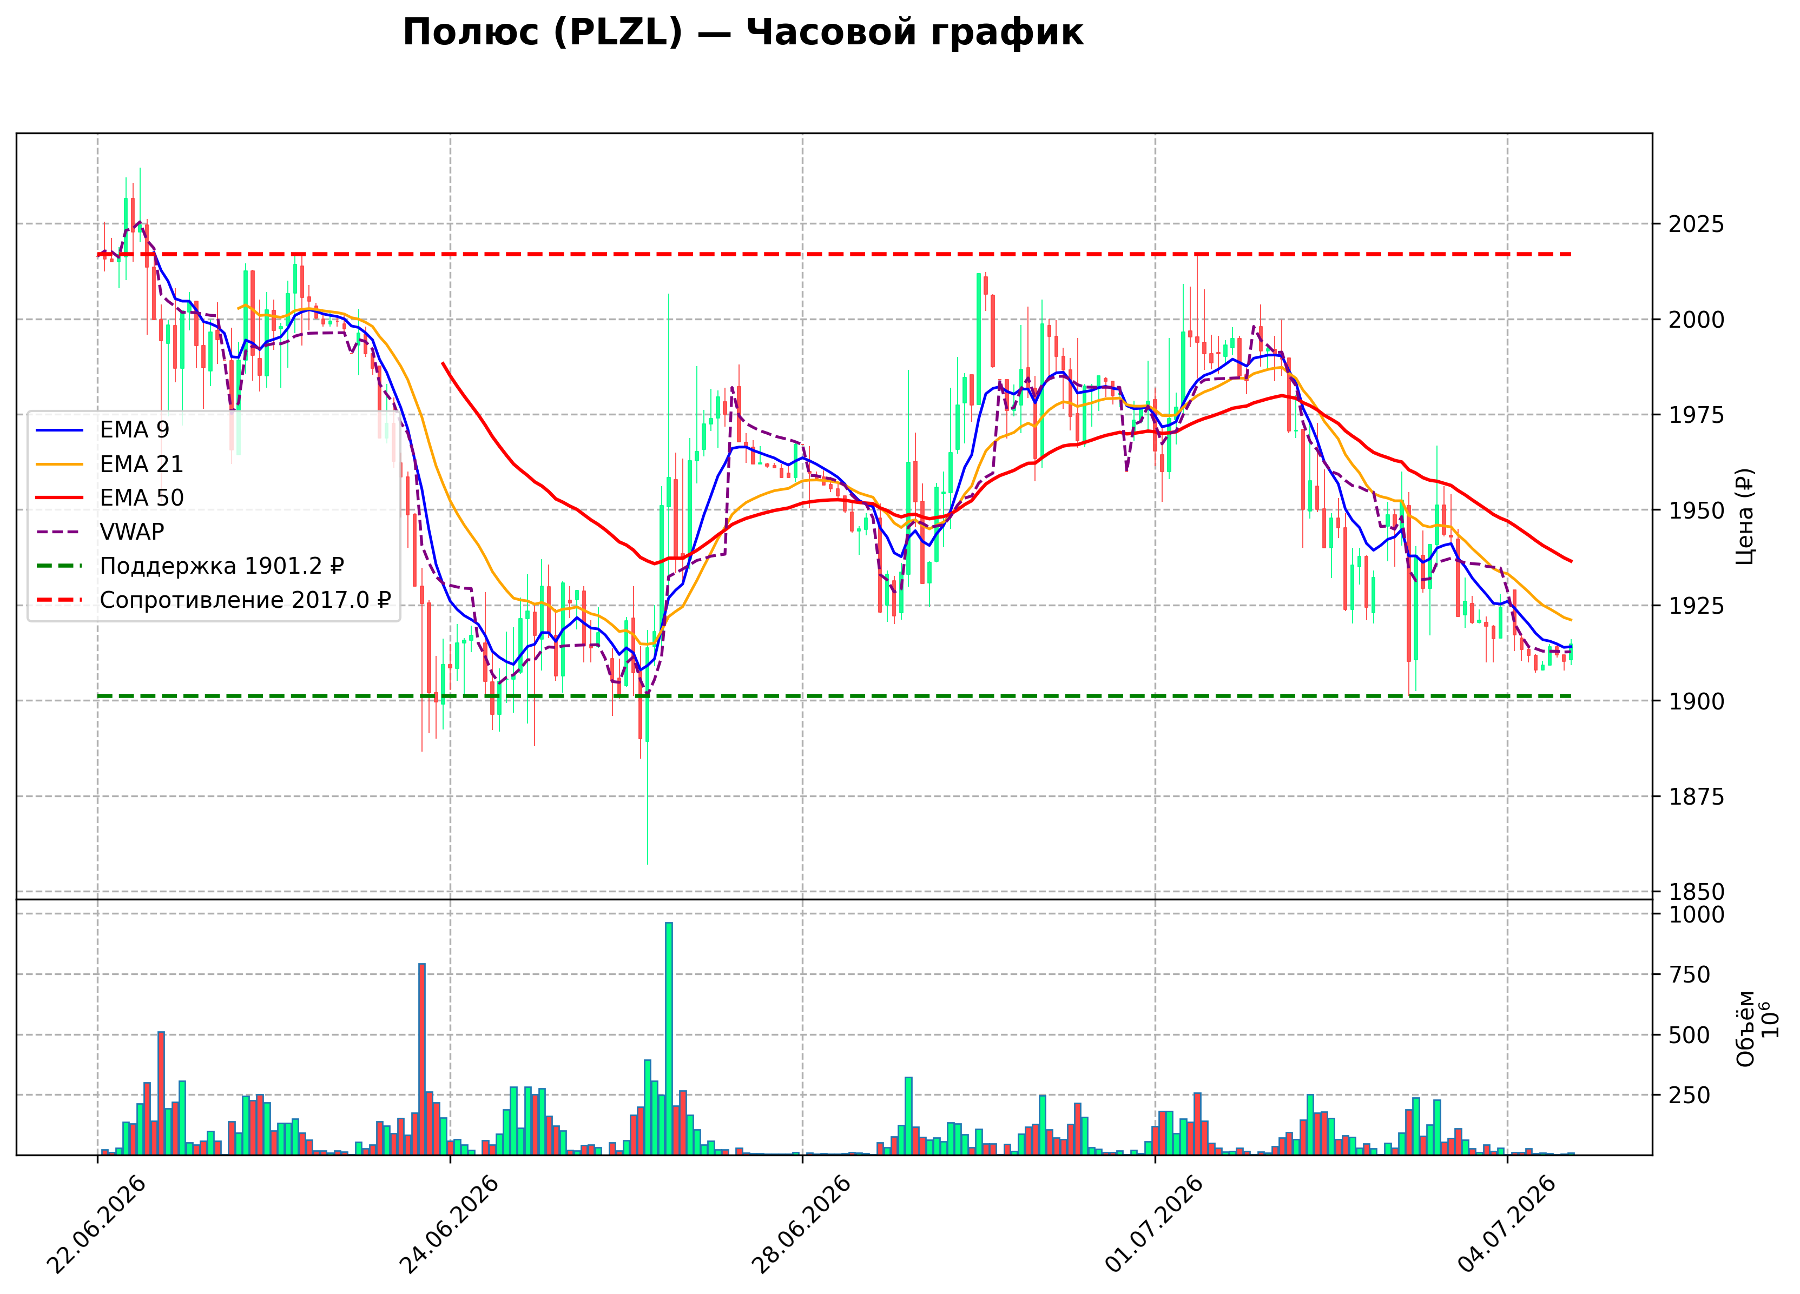Image resolution: width=1800 pixels, height=1294 pixels.
Task: Click the Сопротивление 2017.0 ₽ legend entry
Action: point(214,600)
